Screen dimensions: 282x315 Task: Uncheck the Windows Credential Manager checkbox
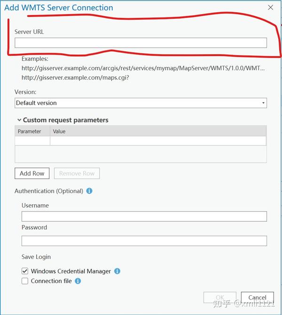click(25, 271)
